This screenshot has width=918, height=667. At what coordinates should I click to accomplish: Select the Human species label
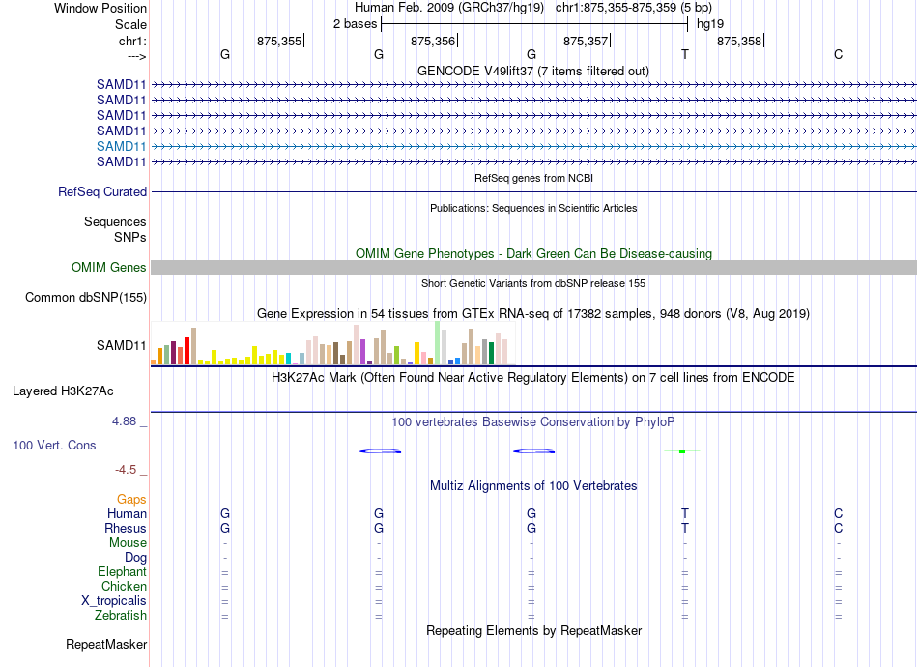(127, 514)
